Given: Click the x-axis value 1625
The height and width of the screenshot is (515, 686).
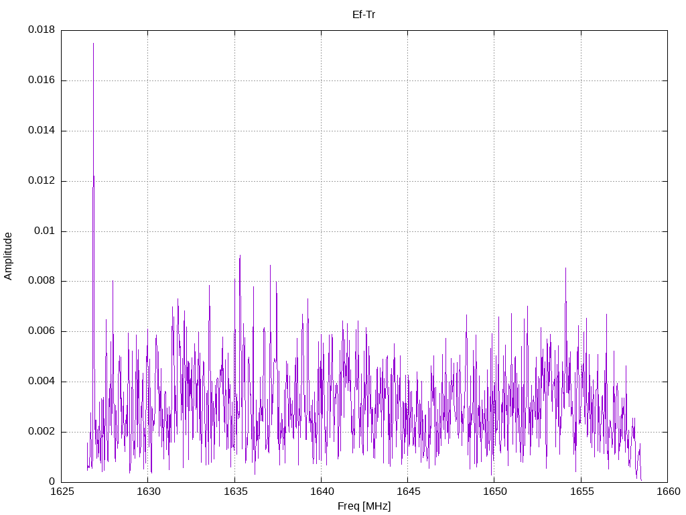Looking at the screenshot, I should point(62,492).
